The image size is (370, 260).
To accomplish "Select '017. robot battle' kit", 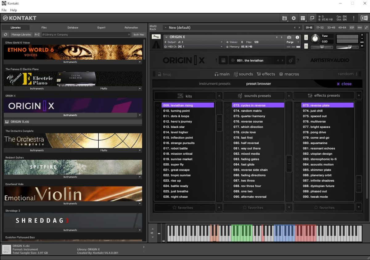I will tap(188, 148).
